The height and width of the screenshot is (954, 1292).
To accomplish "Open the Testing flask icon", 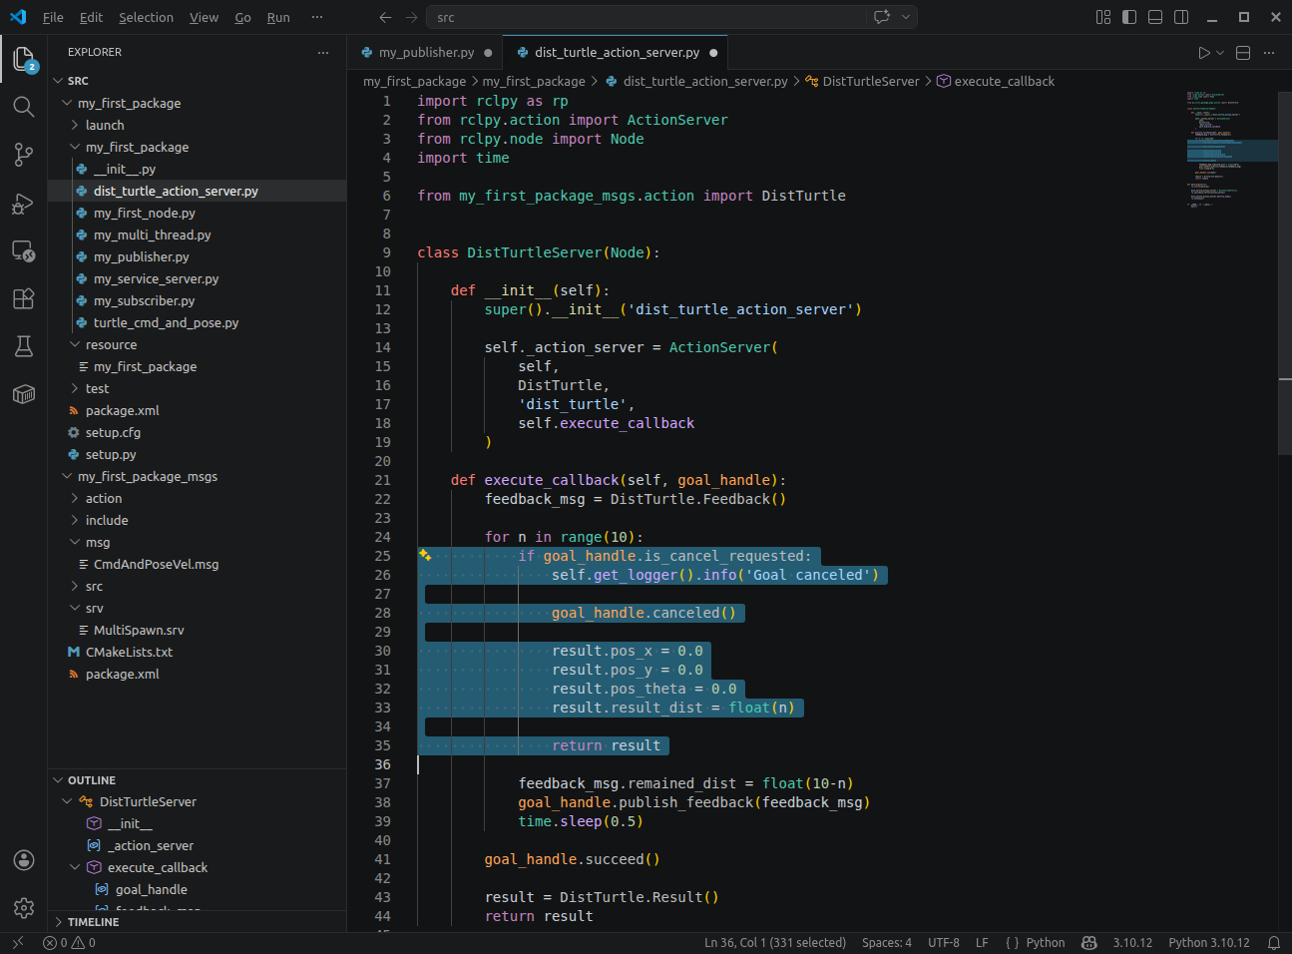I will [x=24, y=346].
